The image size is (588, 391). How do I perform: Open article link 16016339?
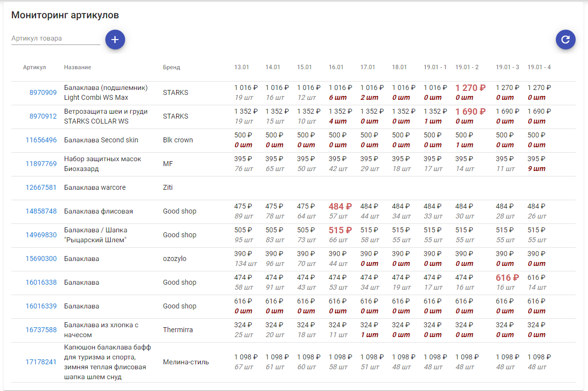pos(41,306)
